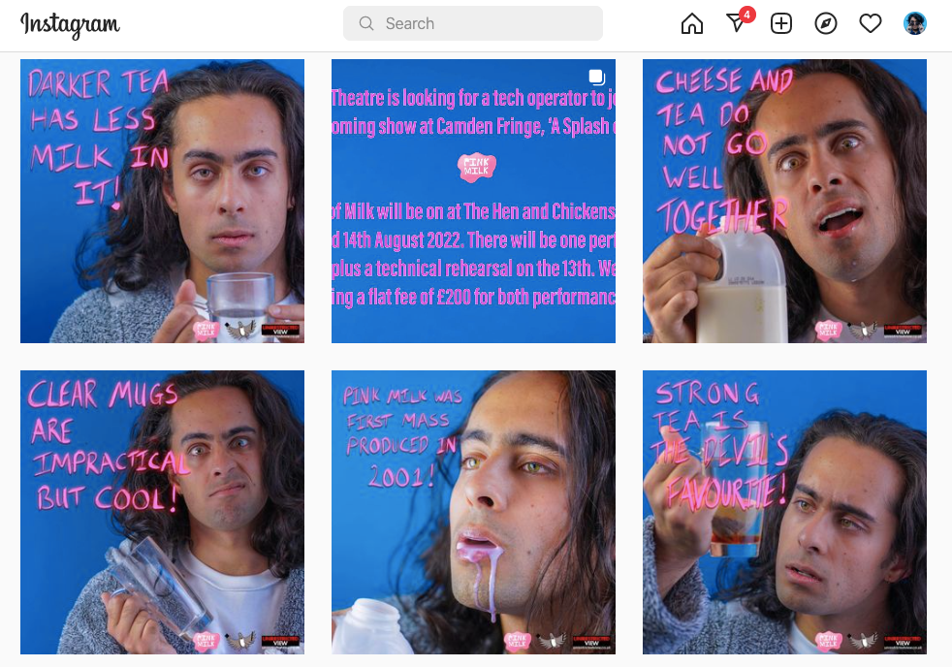This screenshot has height=667, width=952.
Task: Click the Pink Milk logo in the announcement post
Action: (477, 167)
